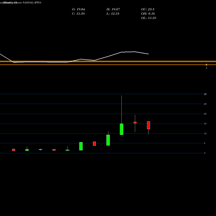This screenshot has width=216, height=216.
Task: Click the open price value O: 19.04
Action: pyautogui.click(x=78, y=10)
